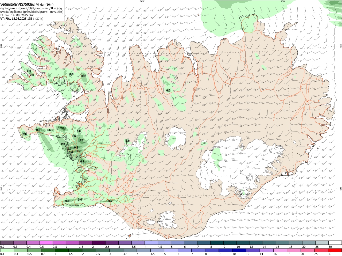Click the palest green 0.1 swatch, lower legend row
The image size is (342, 256).
pyautogui.click(x=7, y=250)
